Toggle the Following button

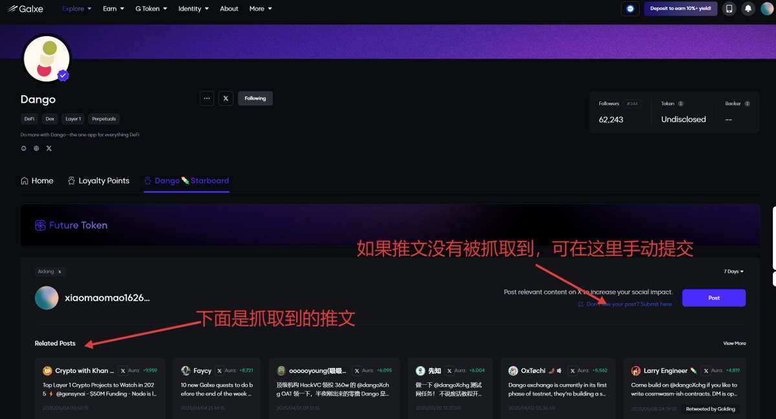pyautogui.click(x=255, y=98)
